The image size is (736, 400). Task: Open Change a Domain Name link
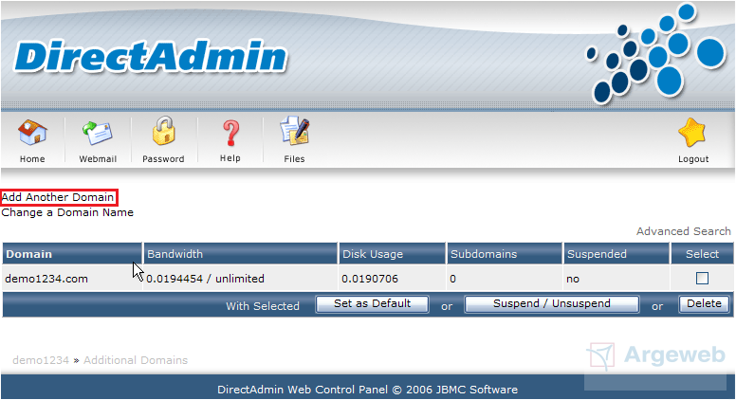pos(67,212)
